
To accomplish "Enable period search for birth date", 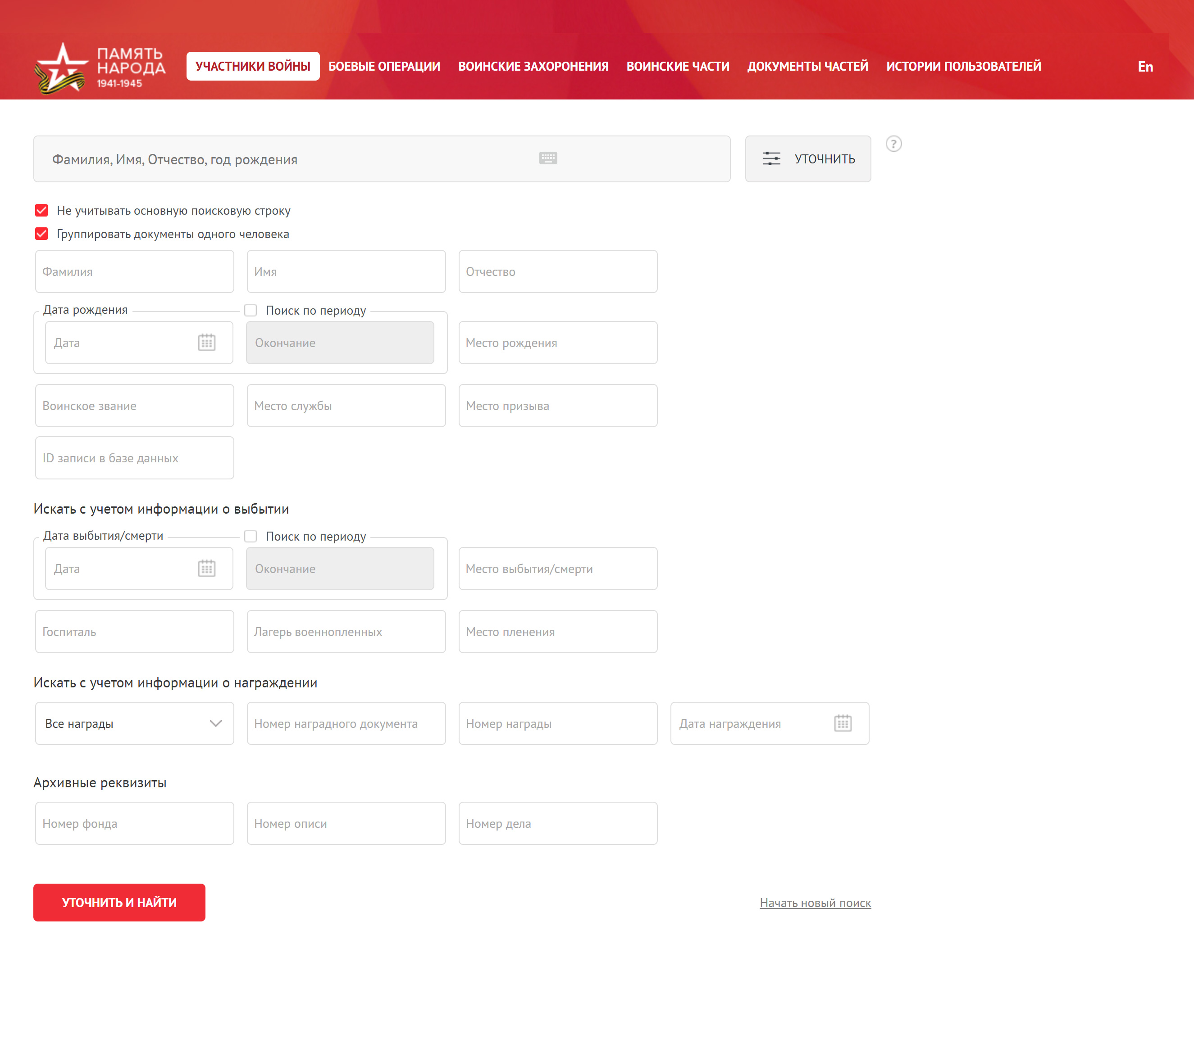I will click(251, 310).
